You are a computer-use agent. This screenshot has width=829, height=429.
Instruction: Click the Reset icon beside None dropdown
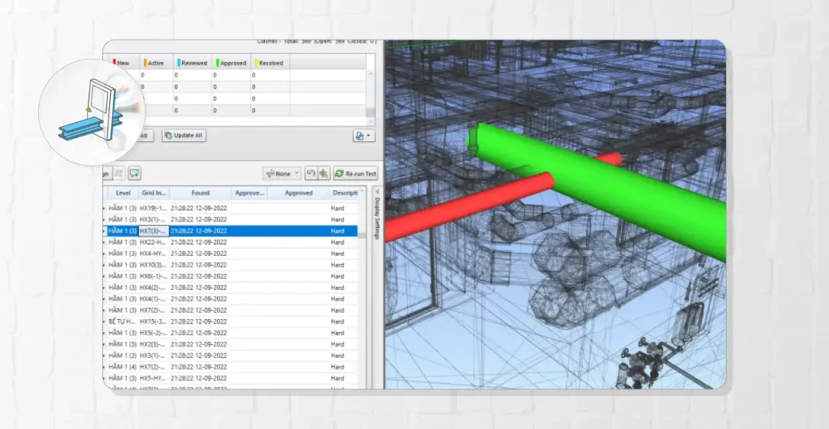311,173
